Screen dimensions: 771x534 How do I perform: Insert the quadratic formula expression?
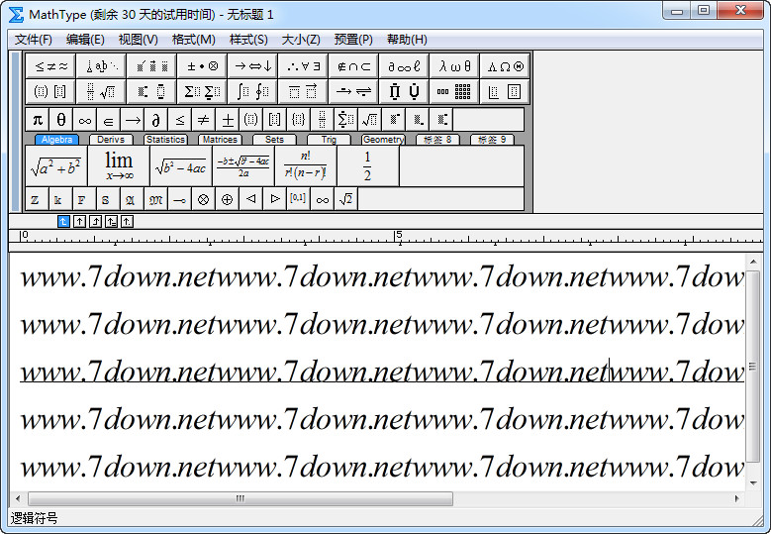[x=242, y=166]
